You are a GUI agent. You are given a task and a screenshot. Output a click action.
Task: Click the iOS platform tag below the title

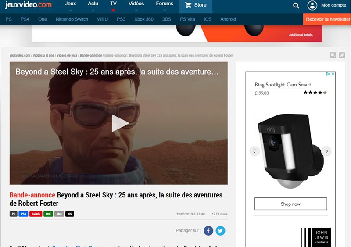point(70,214)
